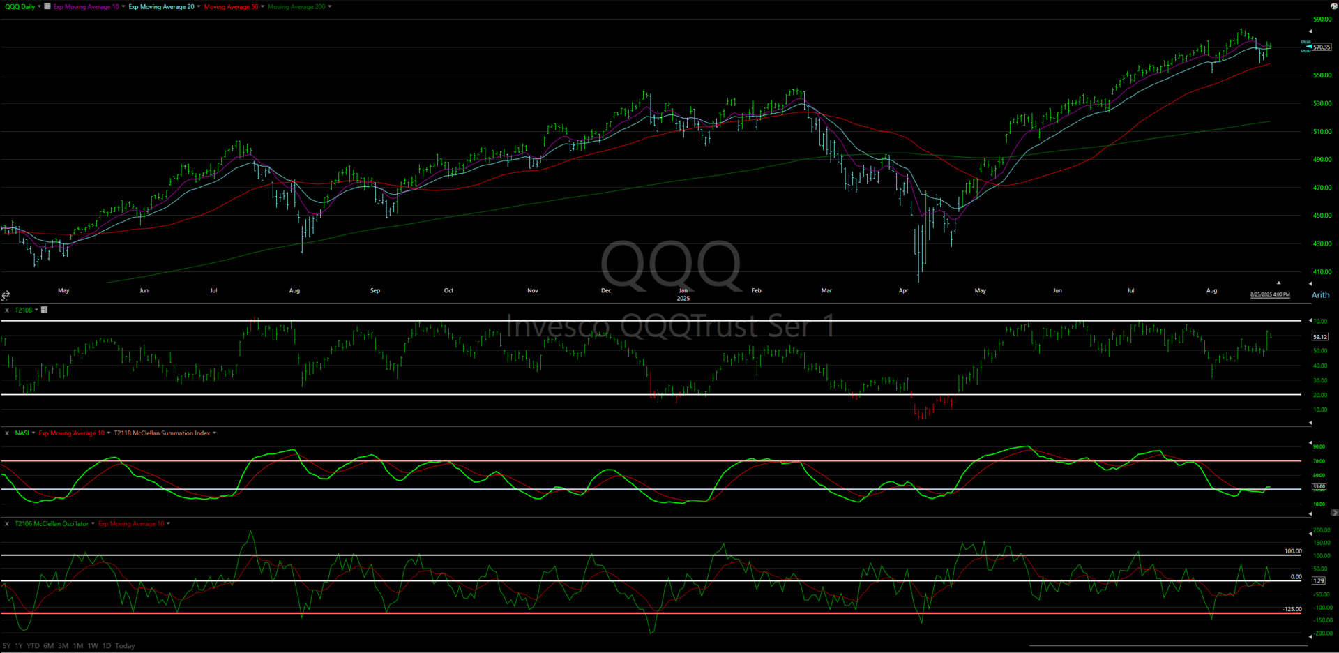
Task: Expand the T2106 McClellan Oscillator dropdown arrow
Action: [x=93, y=524]
